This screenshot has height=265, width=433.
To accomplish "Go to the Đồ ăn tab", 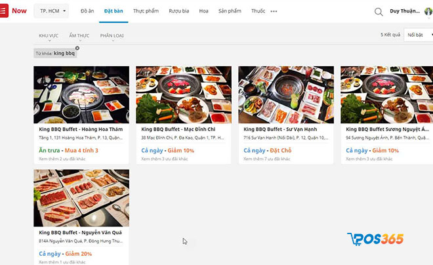I will point(87,11).
